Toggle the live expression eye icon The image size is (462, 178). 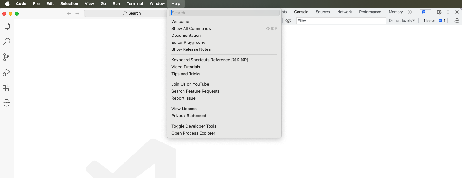click(x=288, y=21)
